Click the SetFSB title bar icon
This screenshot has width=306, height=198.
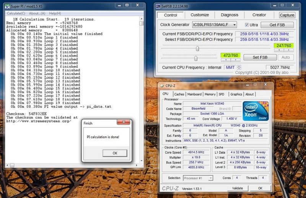click(x=158, y=6)
